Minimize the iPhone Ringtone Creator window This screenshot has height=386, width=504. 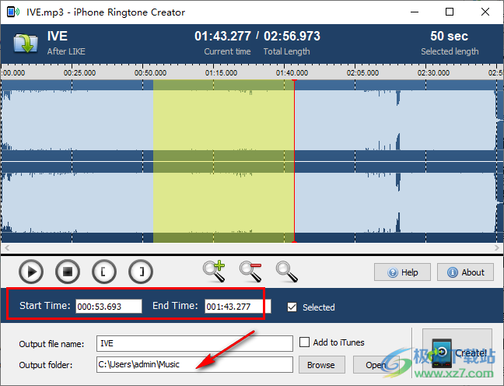[415, 12]
